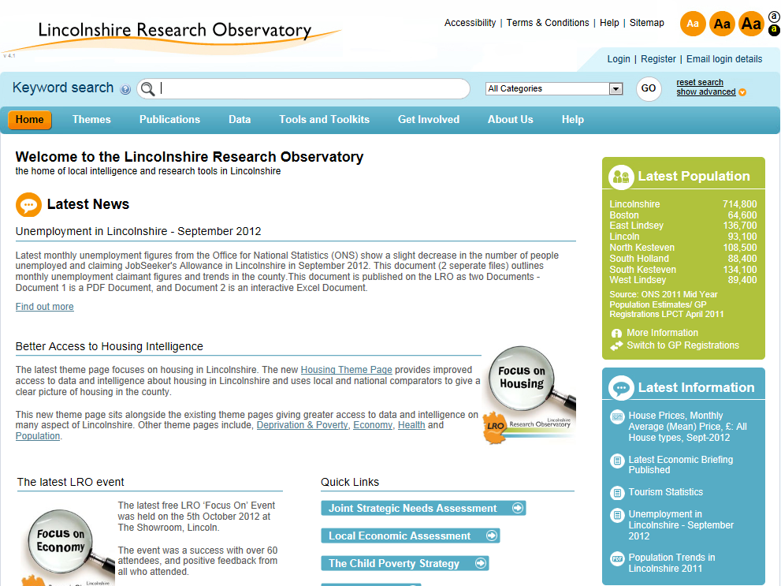
Task: Click the keyword search help question icon
Action: pos(125,89)
